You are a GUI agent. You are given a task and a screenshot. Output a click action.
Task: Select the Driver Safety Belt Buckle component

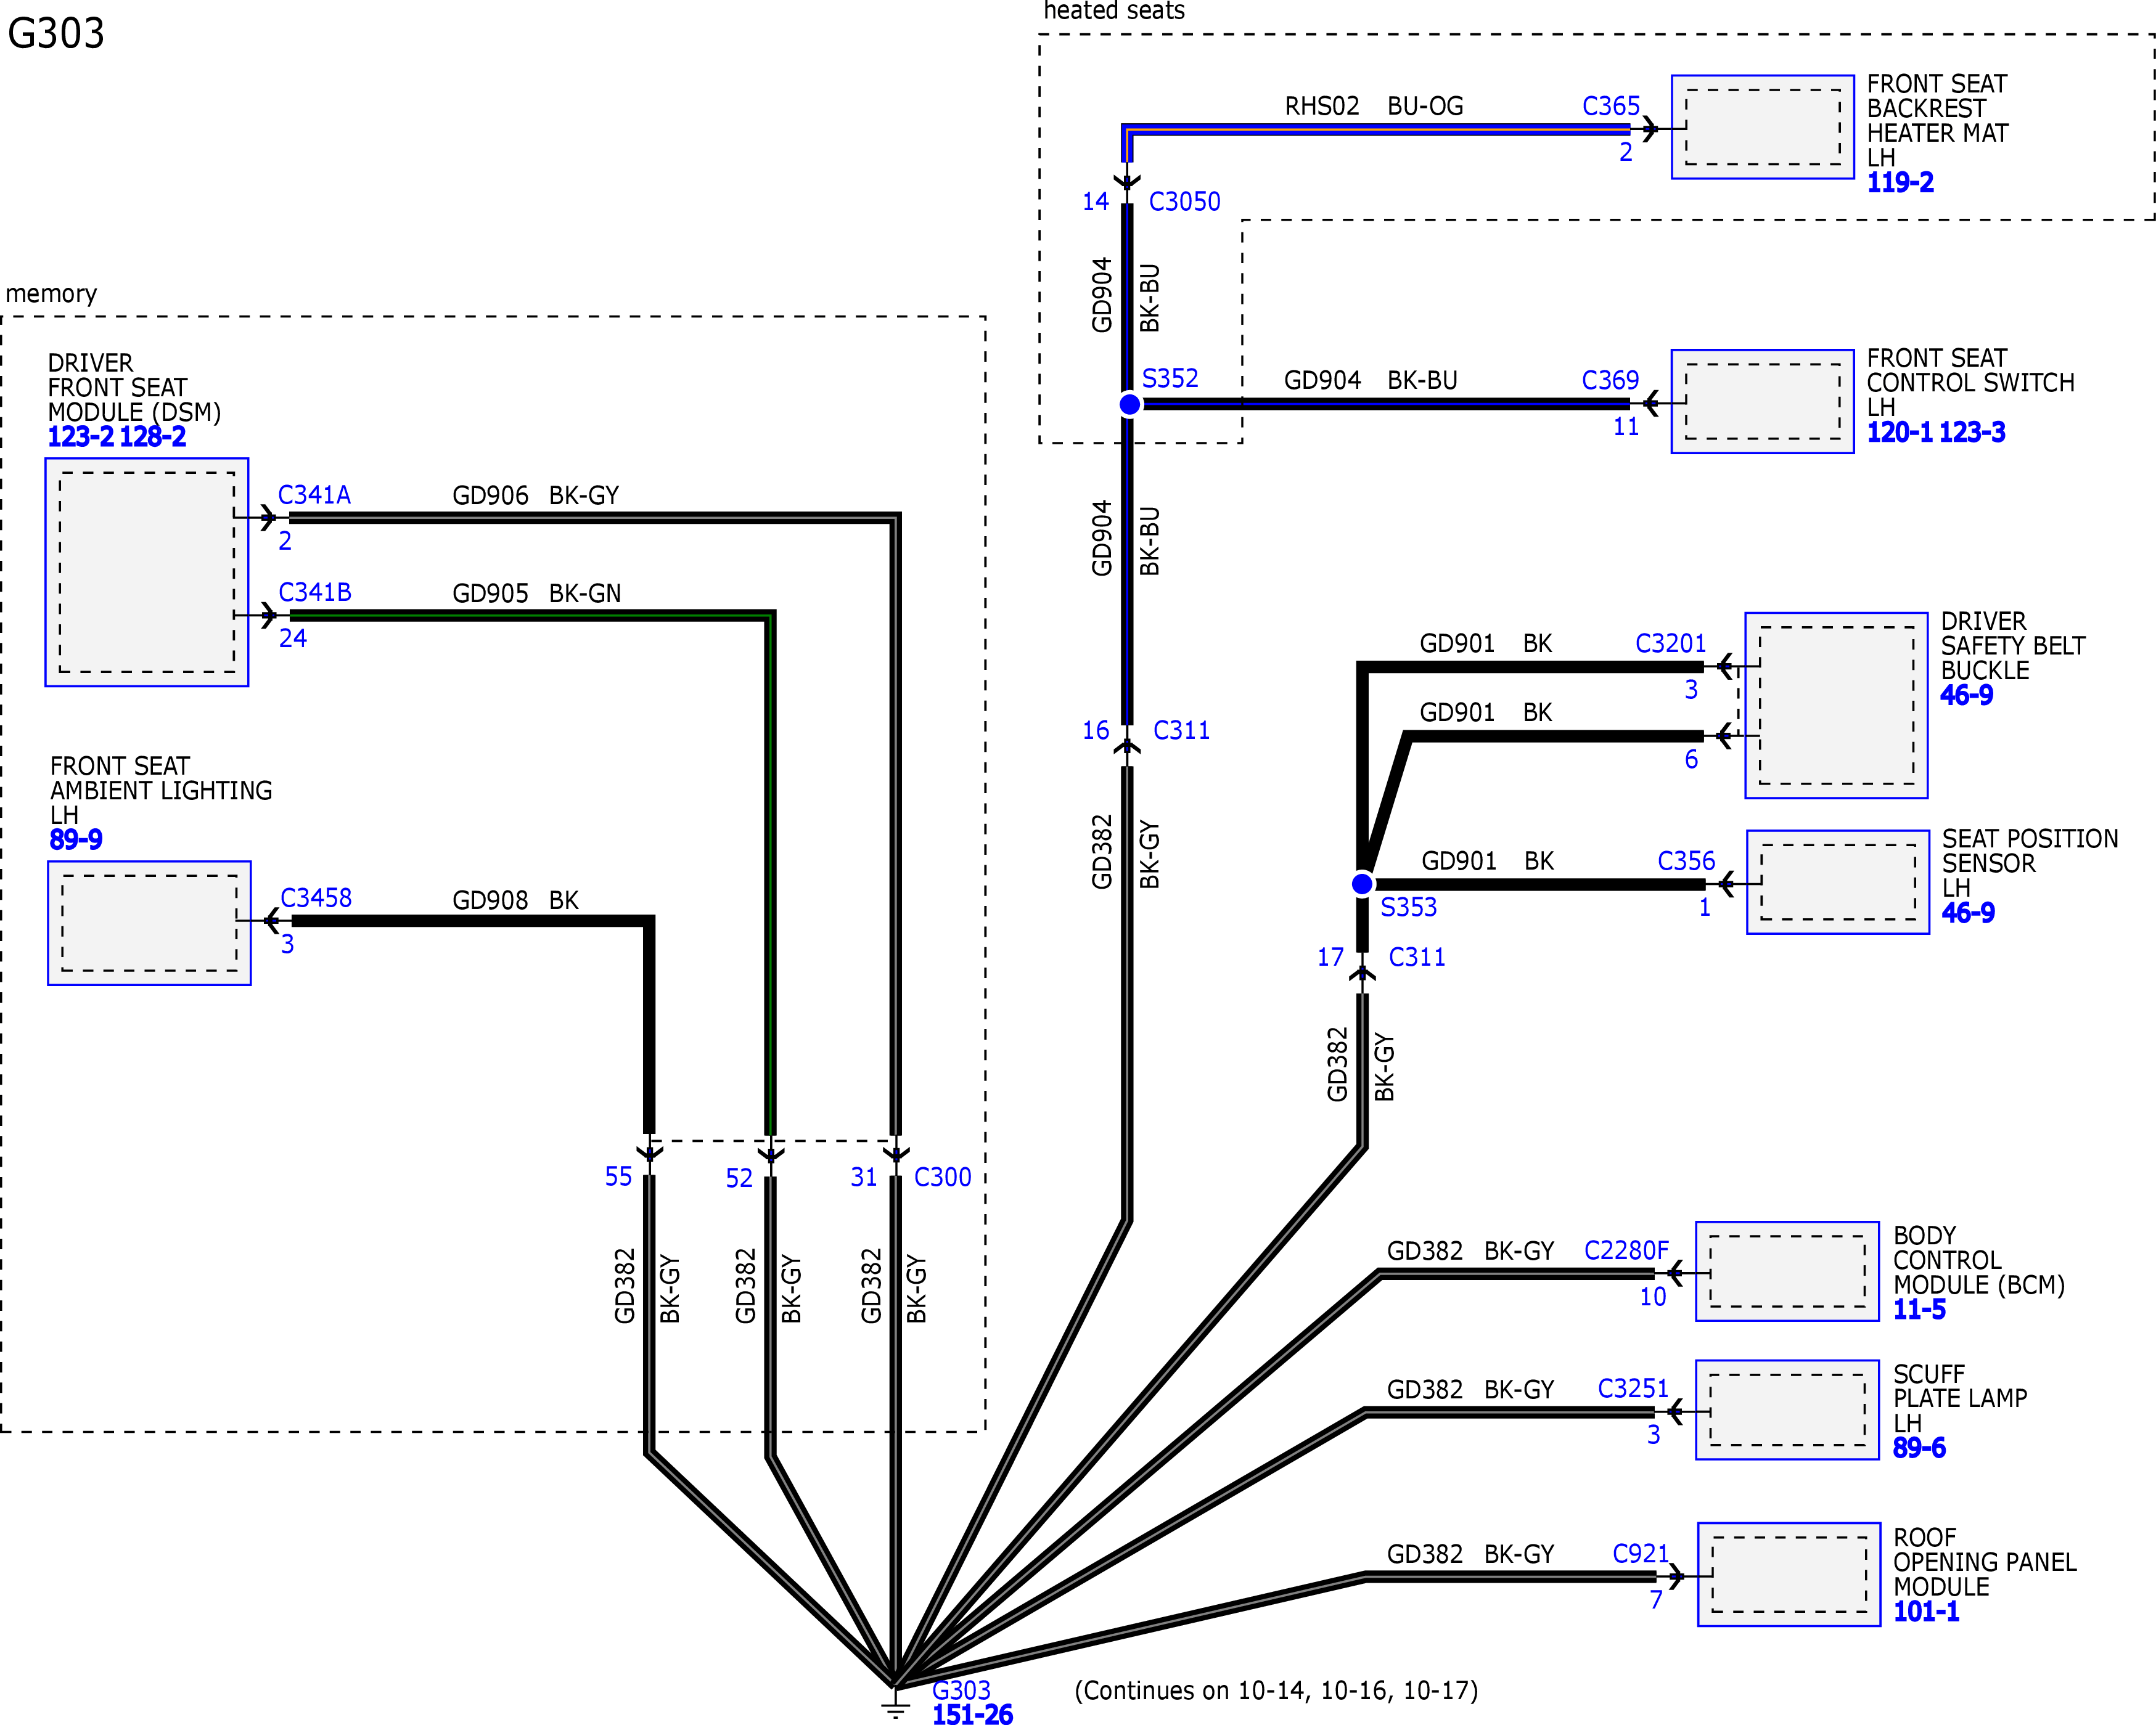point(1835,704)
